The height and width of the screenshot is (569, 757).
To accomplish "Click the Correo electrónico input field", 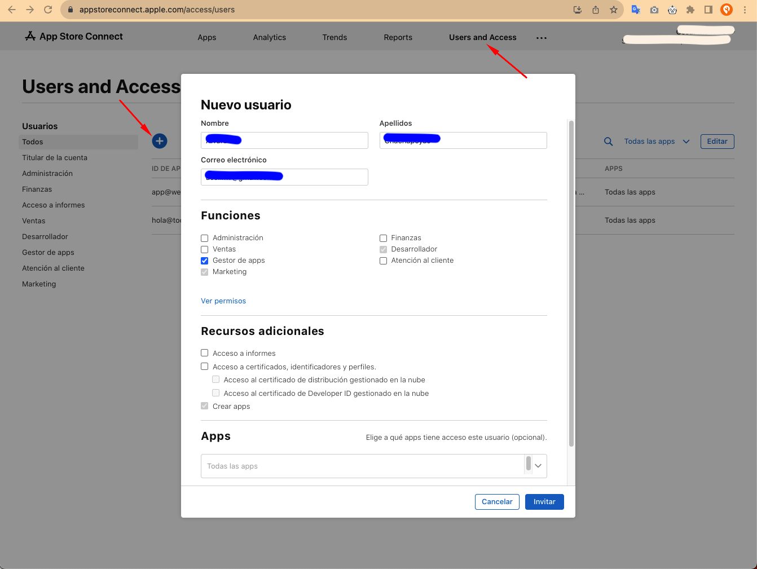I will 284,177.
